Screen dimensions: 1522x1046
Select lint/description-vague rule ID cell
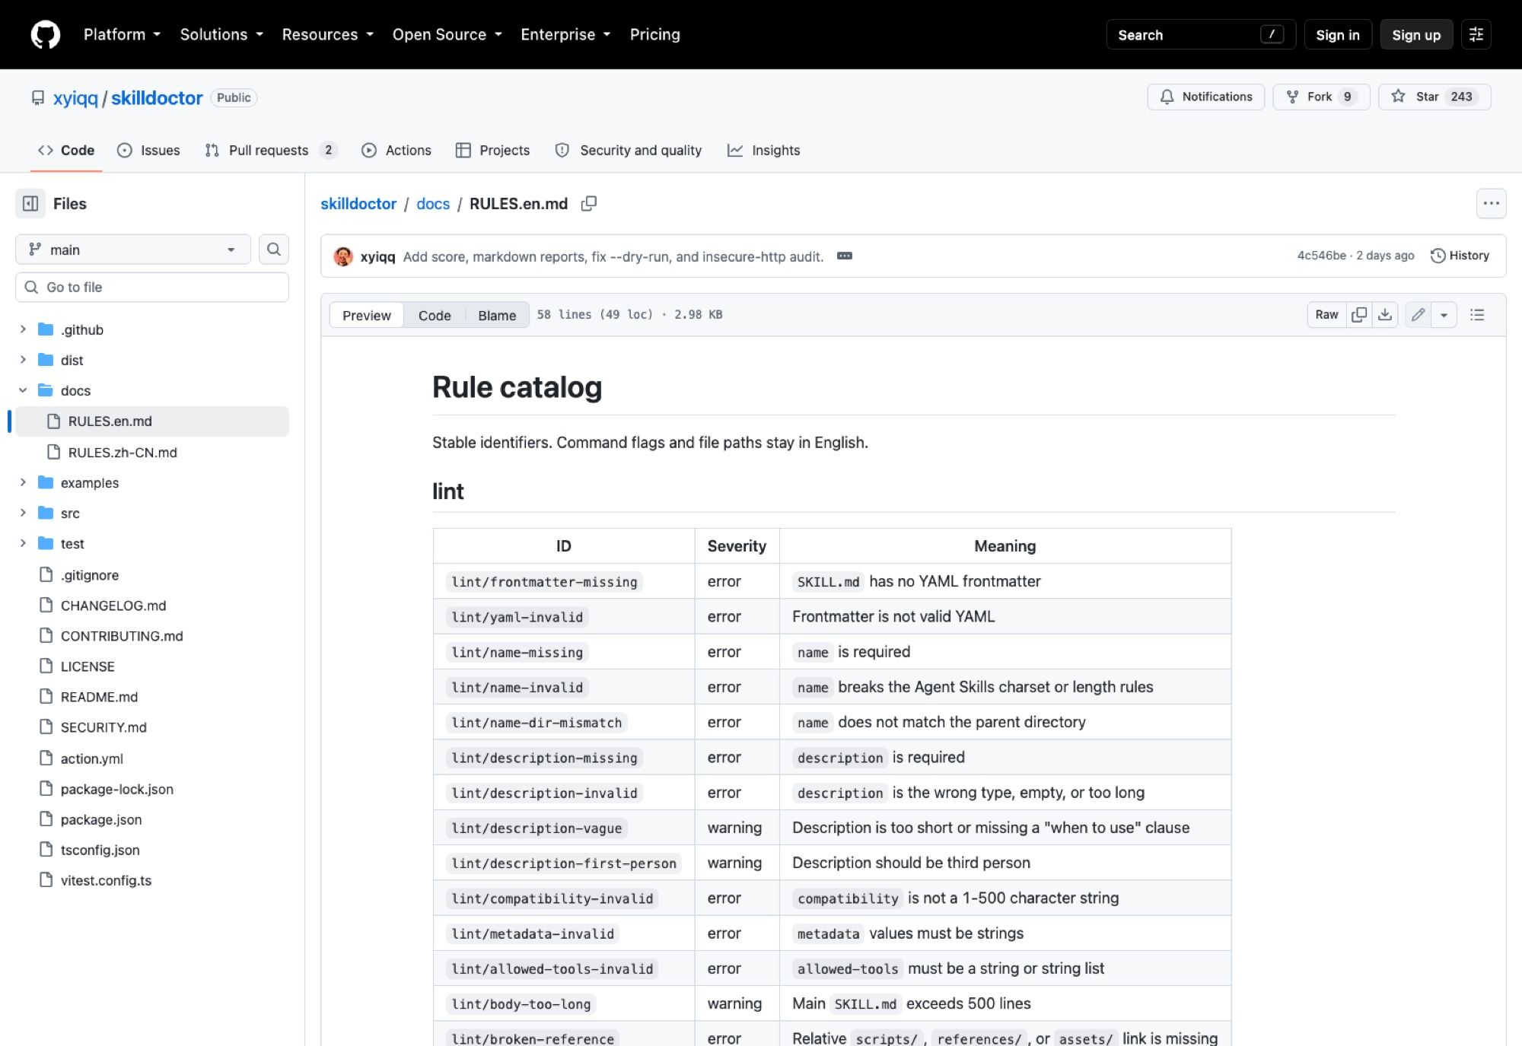564,828
